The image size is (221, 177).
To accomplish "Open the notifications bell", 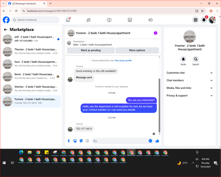I will (204, 20).
